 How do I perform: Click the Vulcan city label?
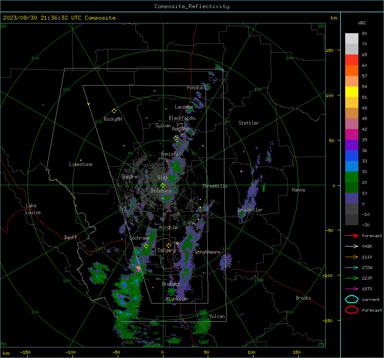217,316
